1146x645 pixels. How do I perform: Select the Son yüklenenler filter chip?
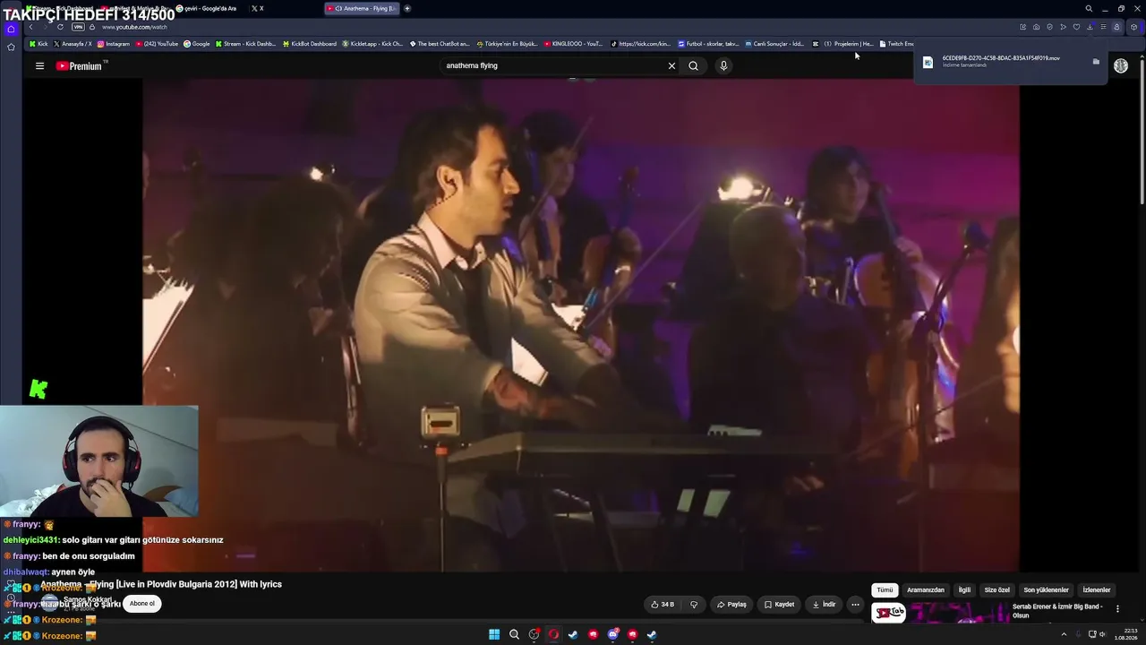click(1046, 590)
